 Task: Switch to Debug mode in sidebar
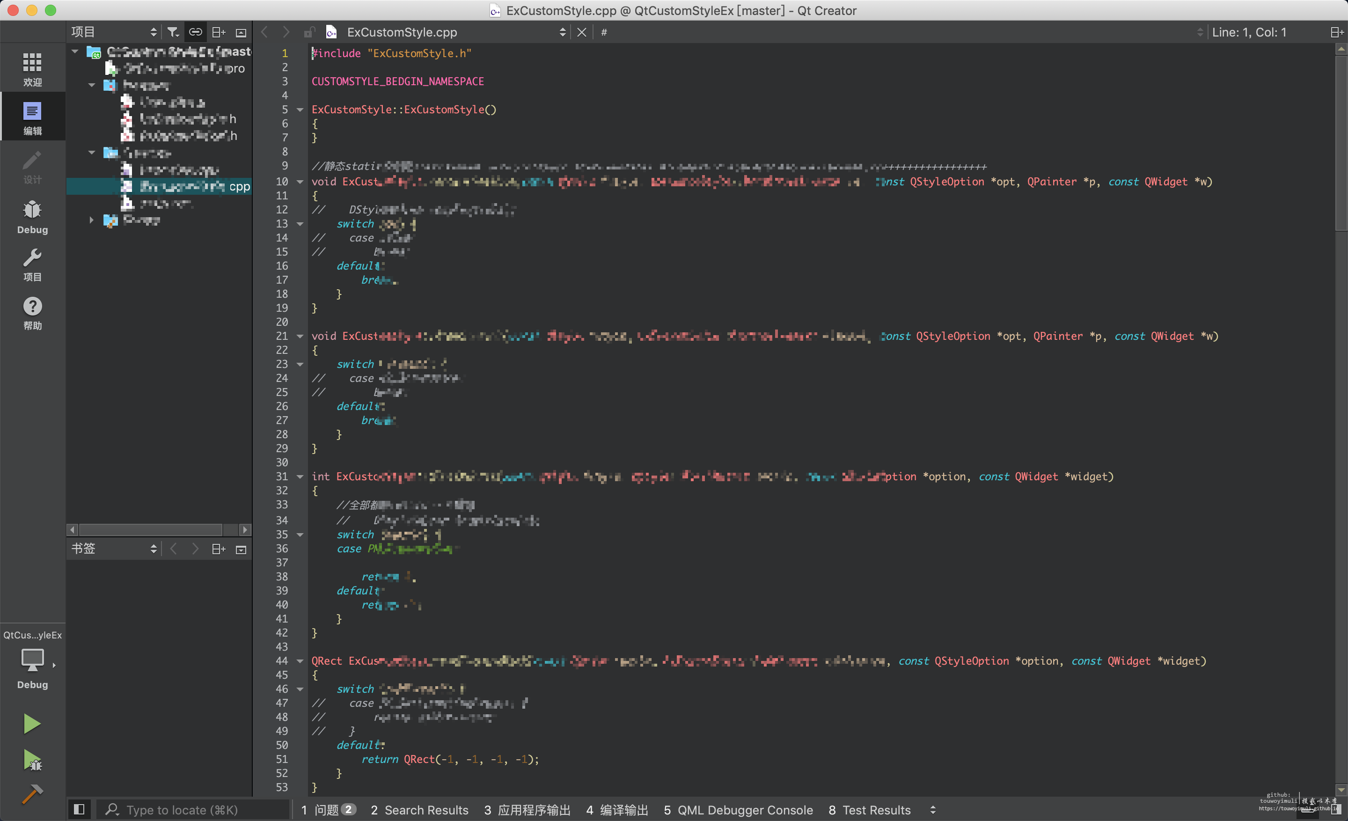(32, 217)
